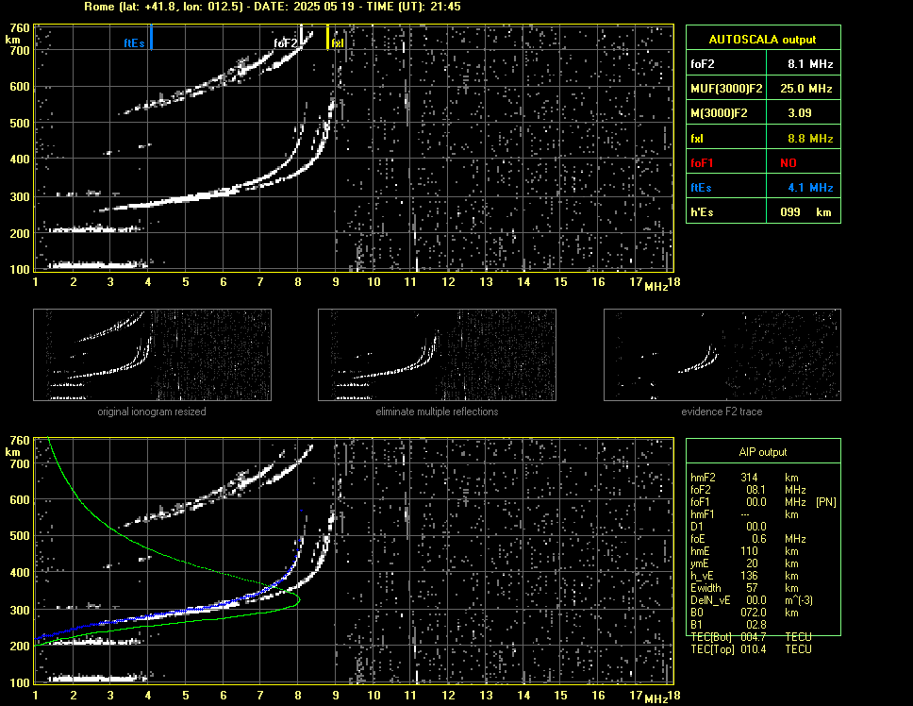Click the yellow fxI marker label
The height and width of the screenshot is (706, 913).
coord(338,43)
